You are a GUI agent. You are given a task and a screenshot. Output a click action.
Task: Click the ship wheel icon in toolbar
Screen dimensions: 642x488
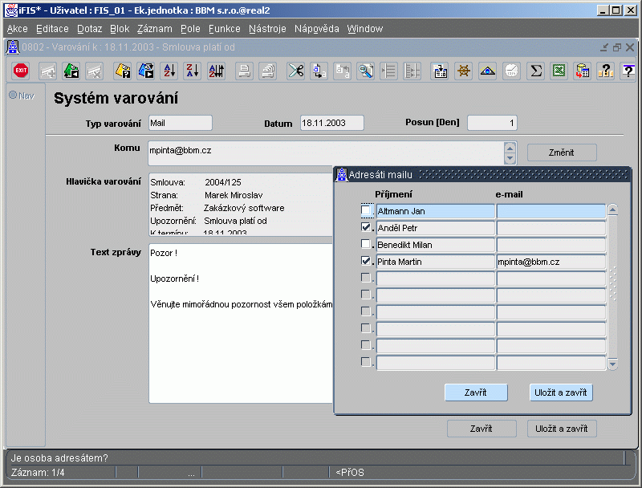click(463, 71)
